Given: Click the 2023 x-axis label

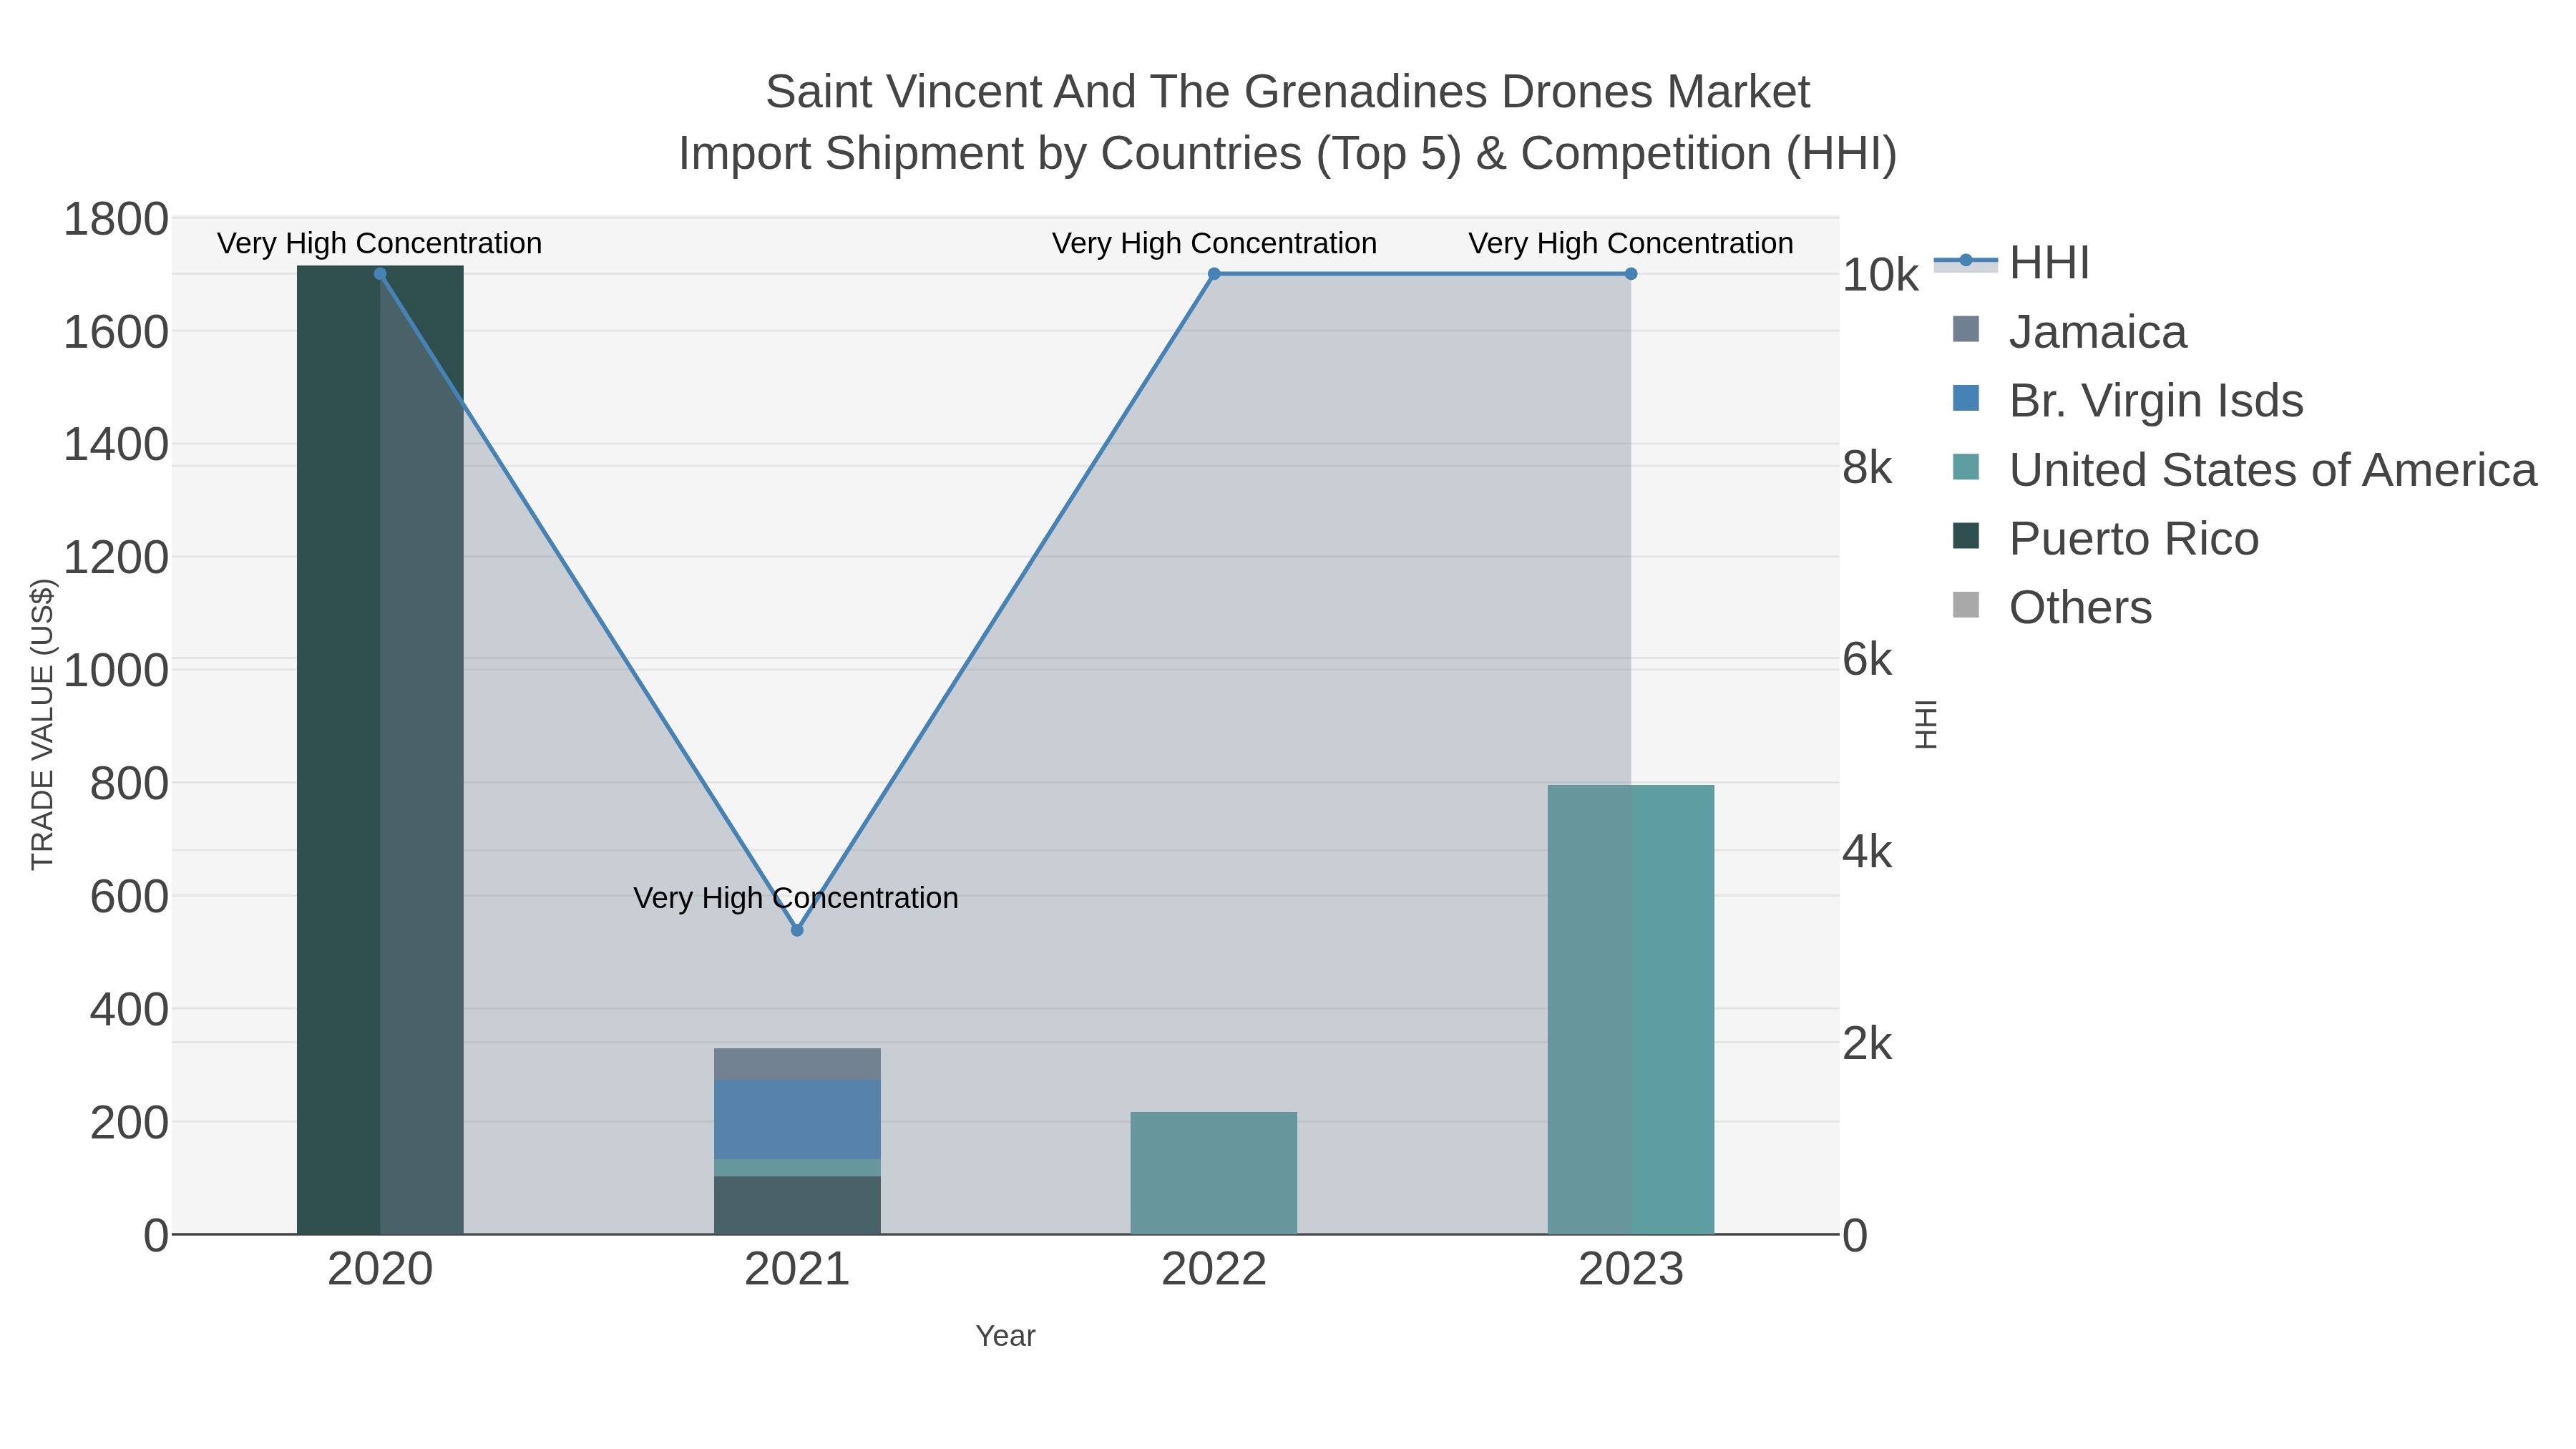Looking at the screenshot, I should pos(1631,1270).
